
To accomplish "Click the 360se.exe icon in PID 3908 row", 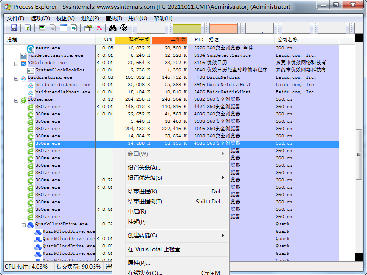I will coord(31,122).
